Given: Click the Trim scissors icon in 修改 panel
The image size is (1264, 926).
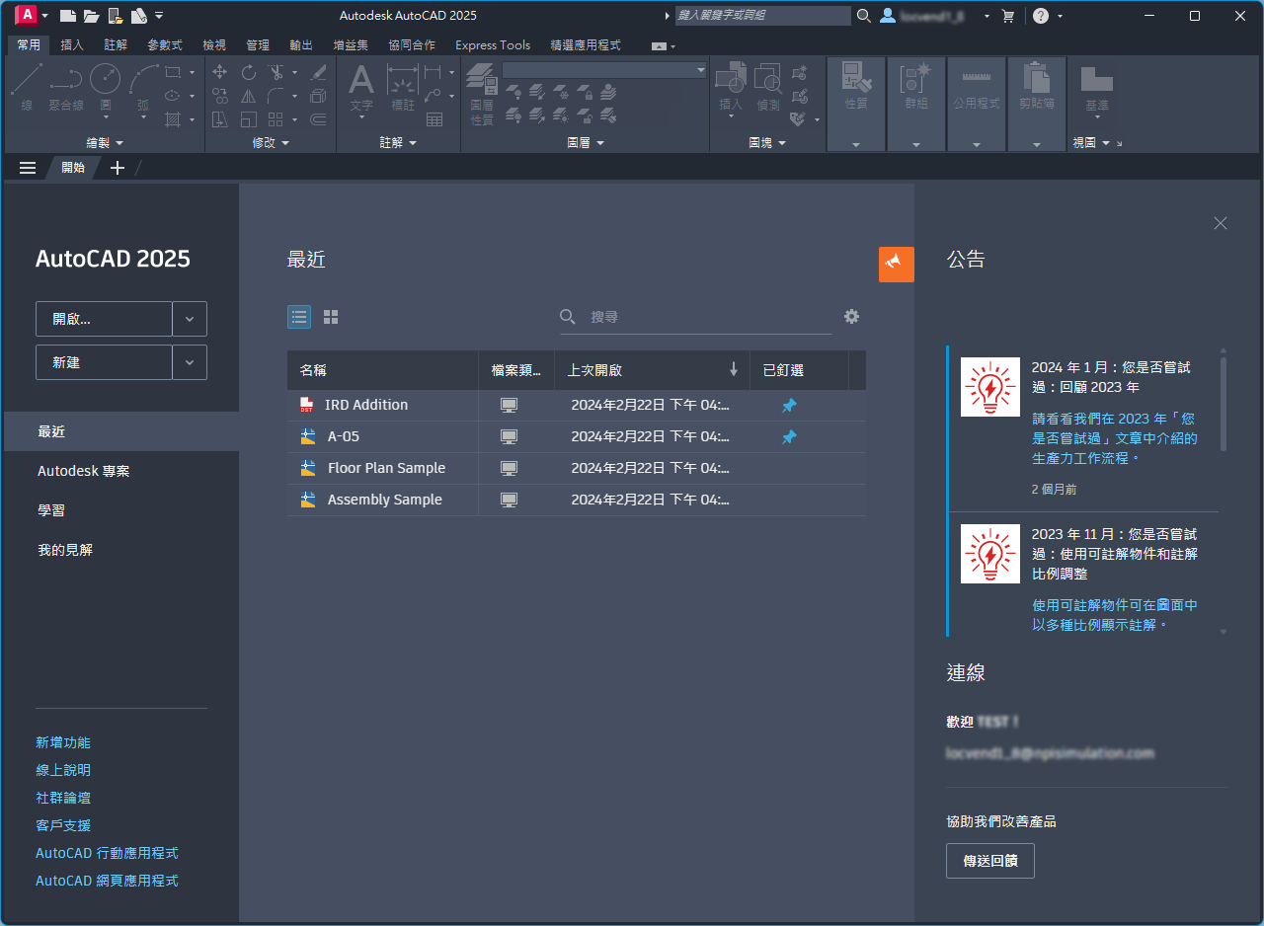Looking at the screenshot, I should (276, 72).
